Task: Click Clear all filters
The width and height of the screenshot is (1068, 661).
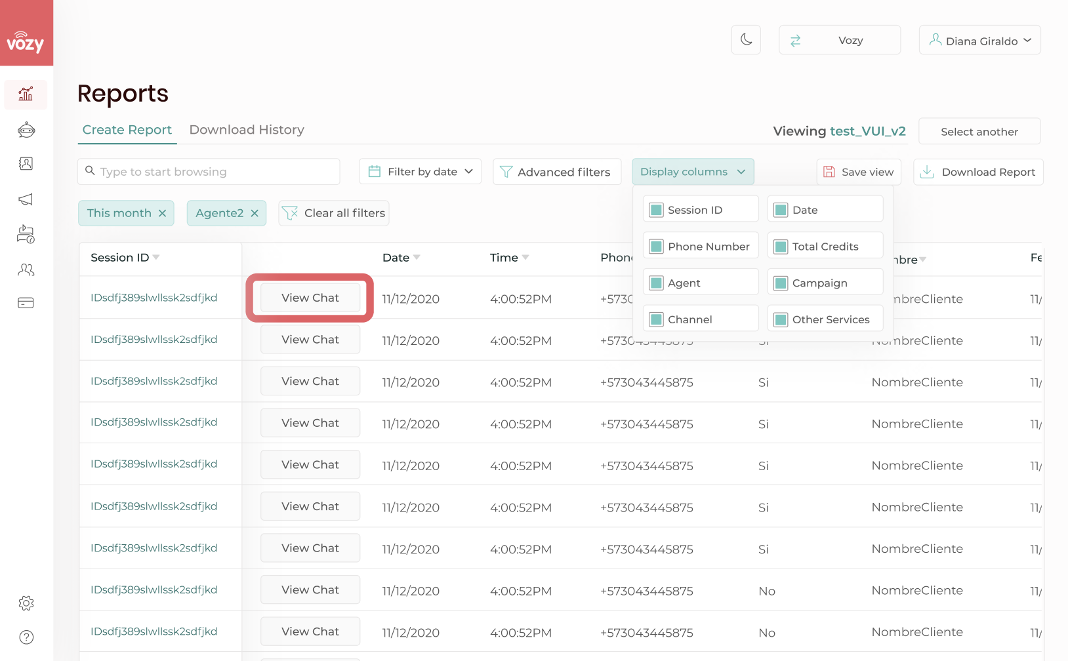Action: point(334,213)
